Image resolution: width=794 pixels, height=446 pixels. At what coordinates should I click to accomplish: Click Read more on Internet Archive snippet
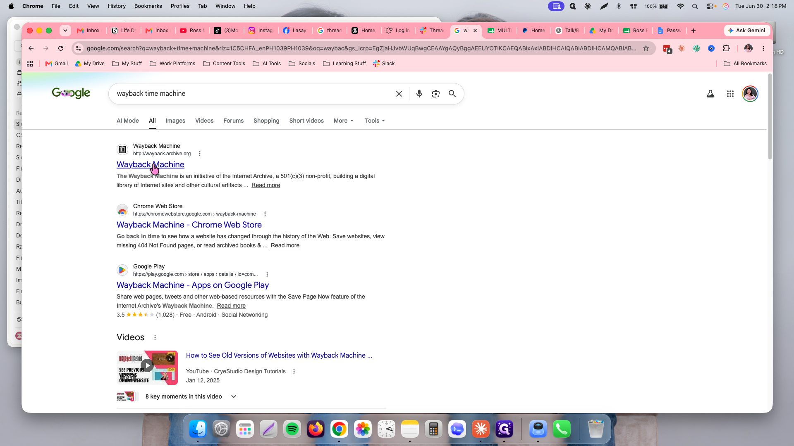click(x=231, y=306)
